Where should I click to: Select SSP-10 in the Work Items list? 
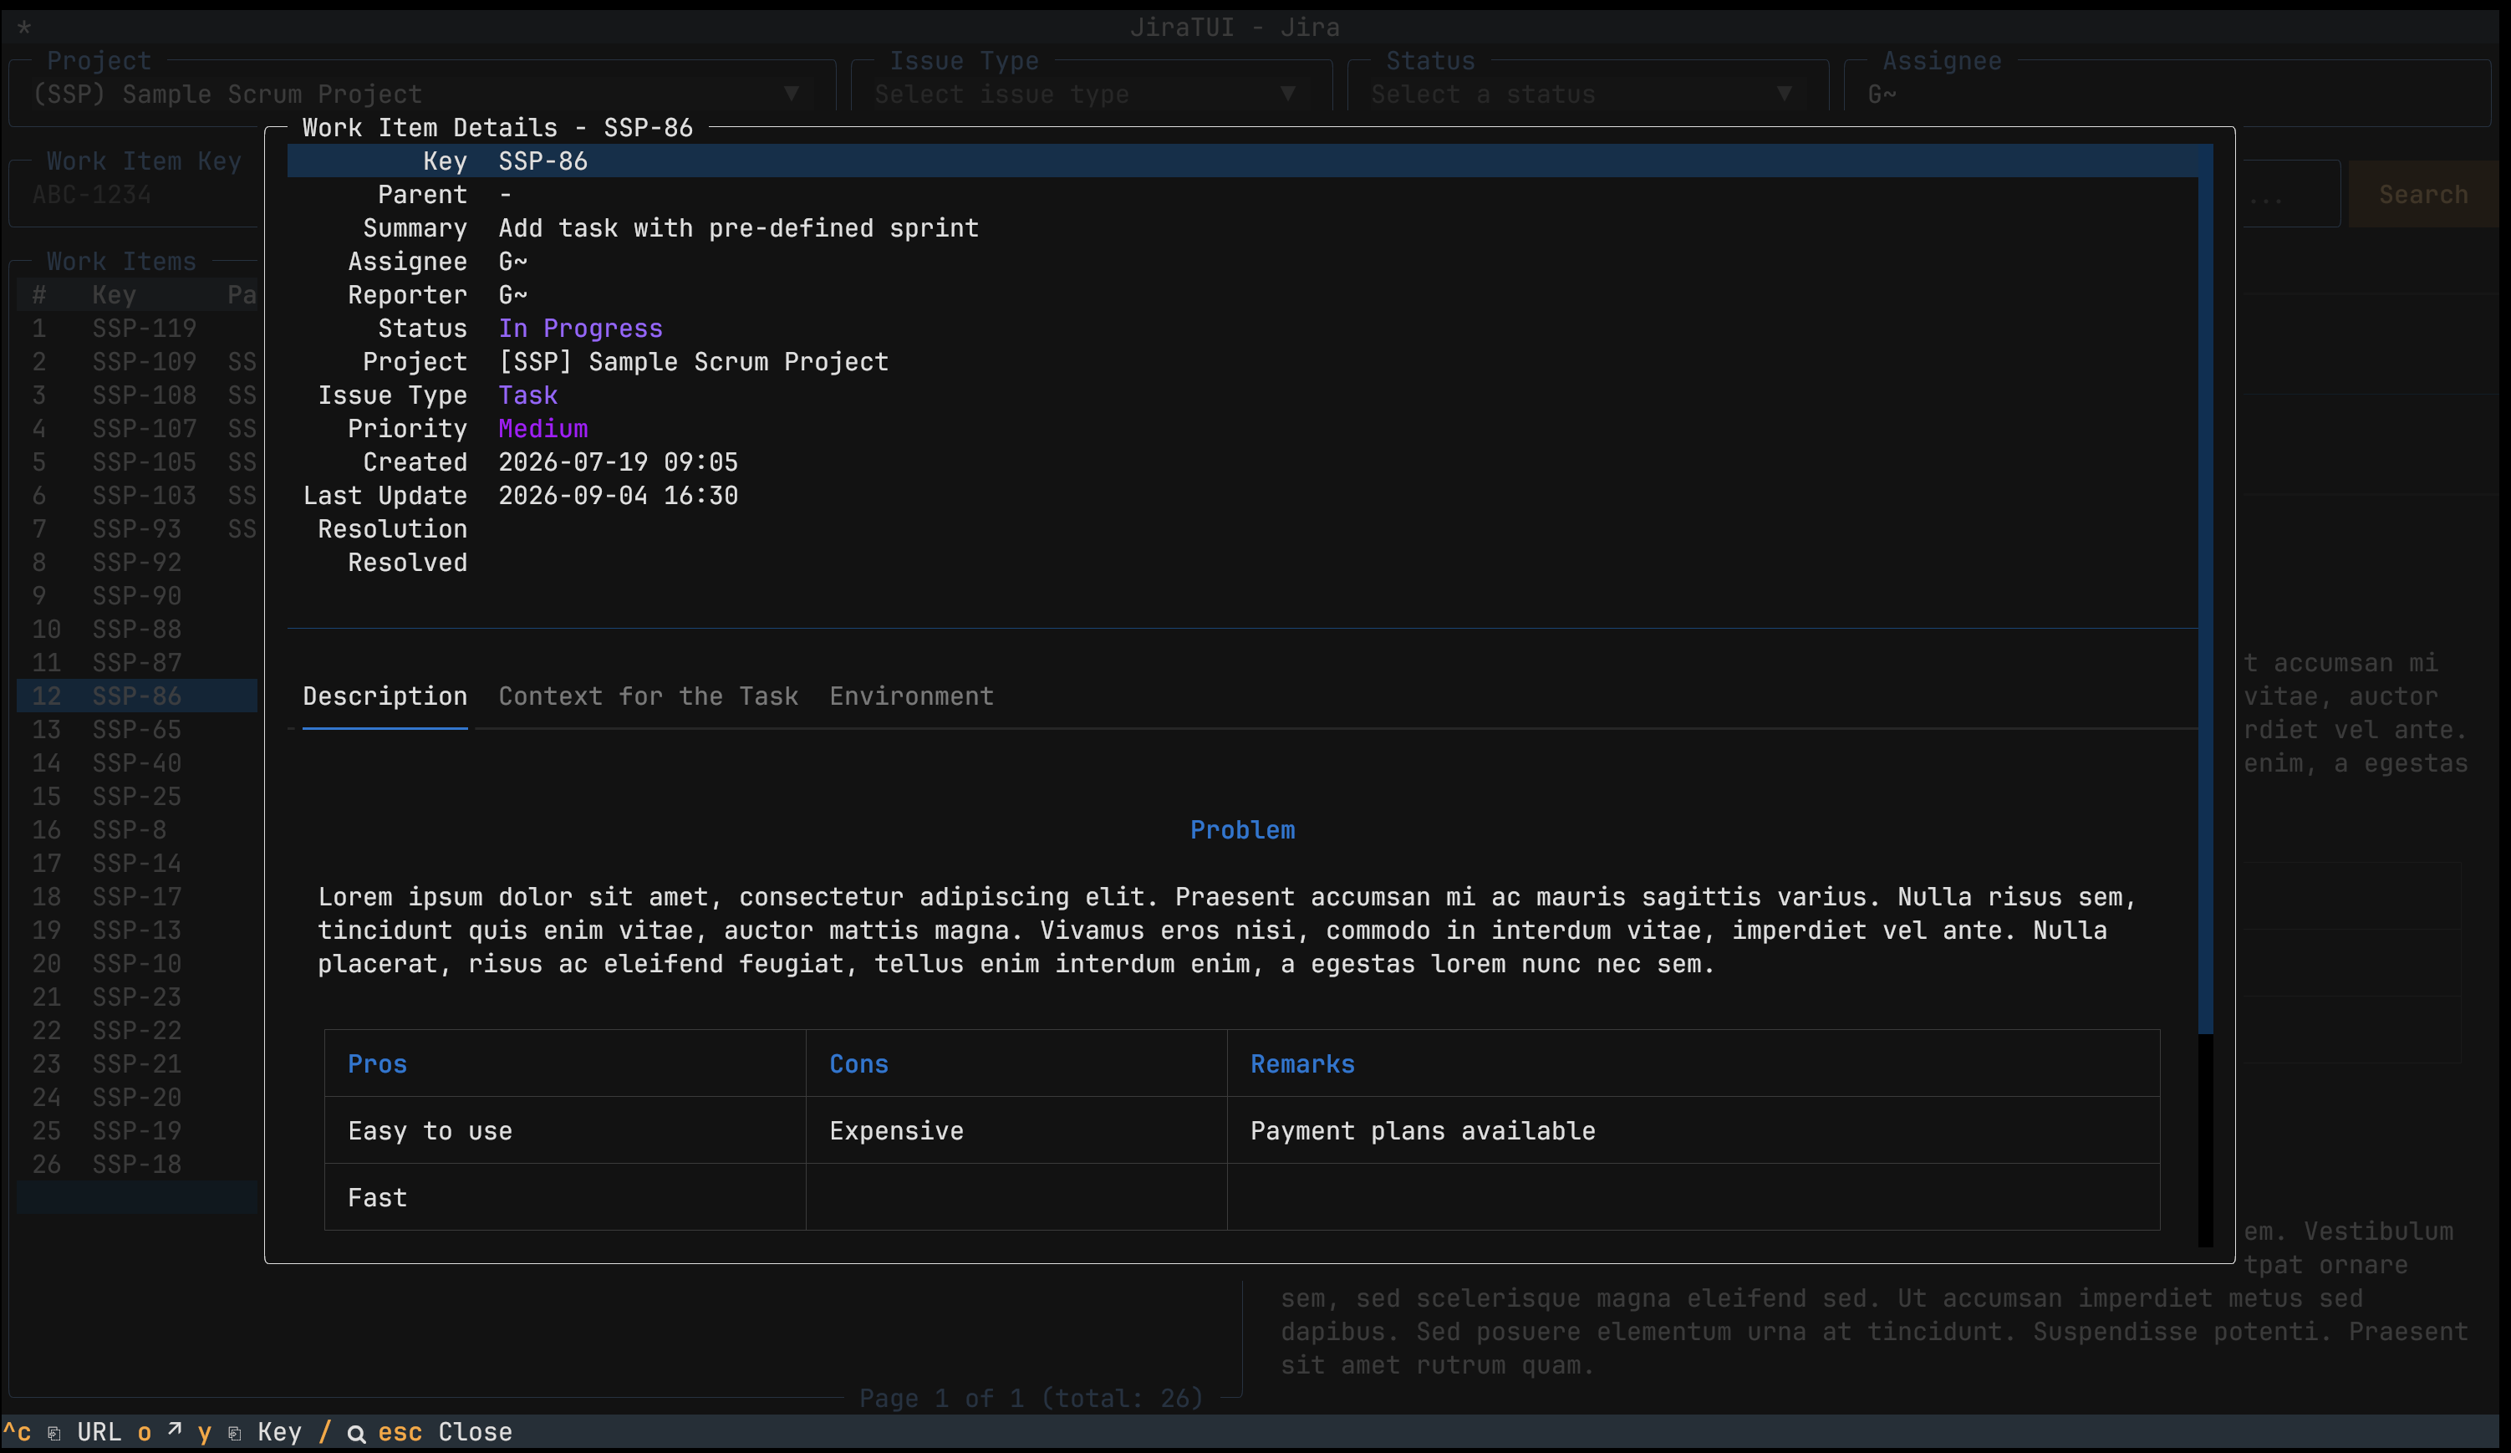138,964
